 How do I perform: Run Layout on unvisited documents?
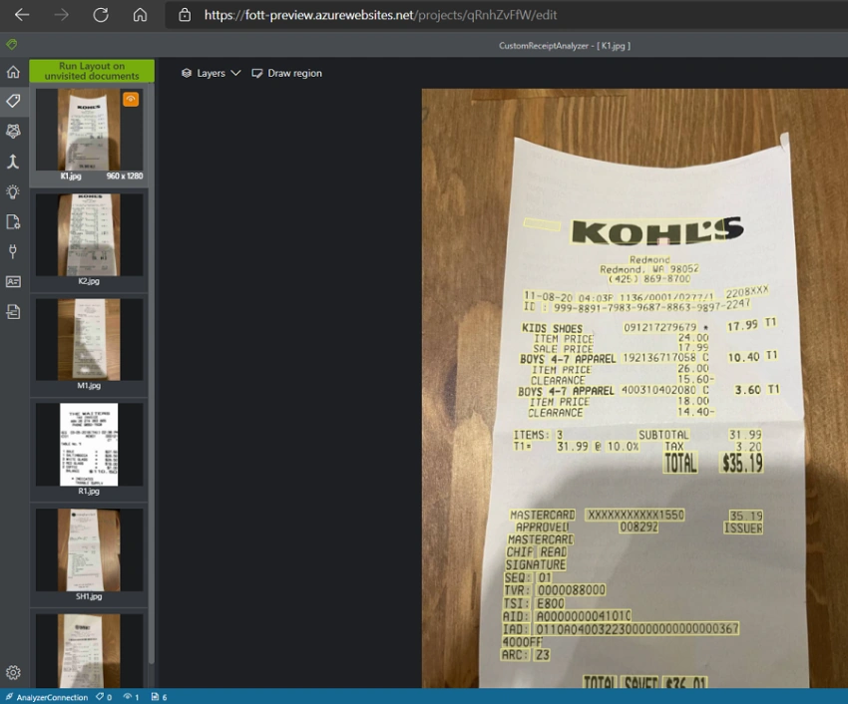(x=92, y=71)
